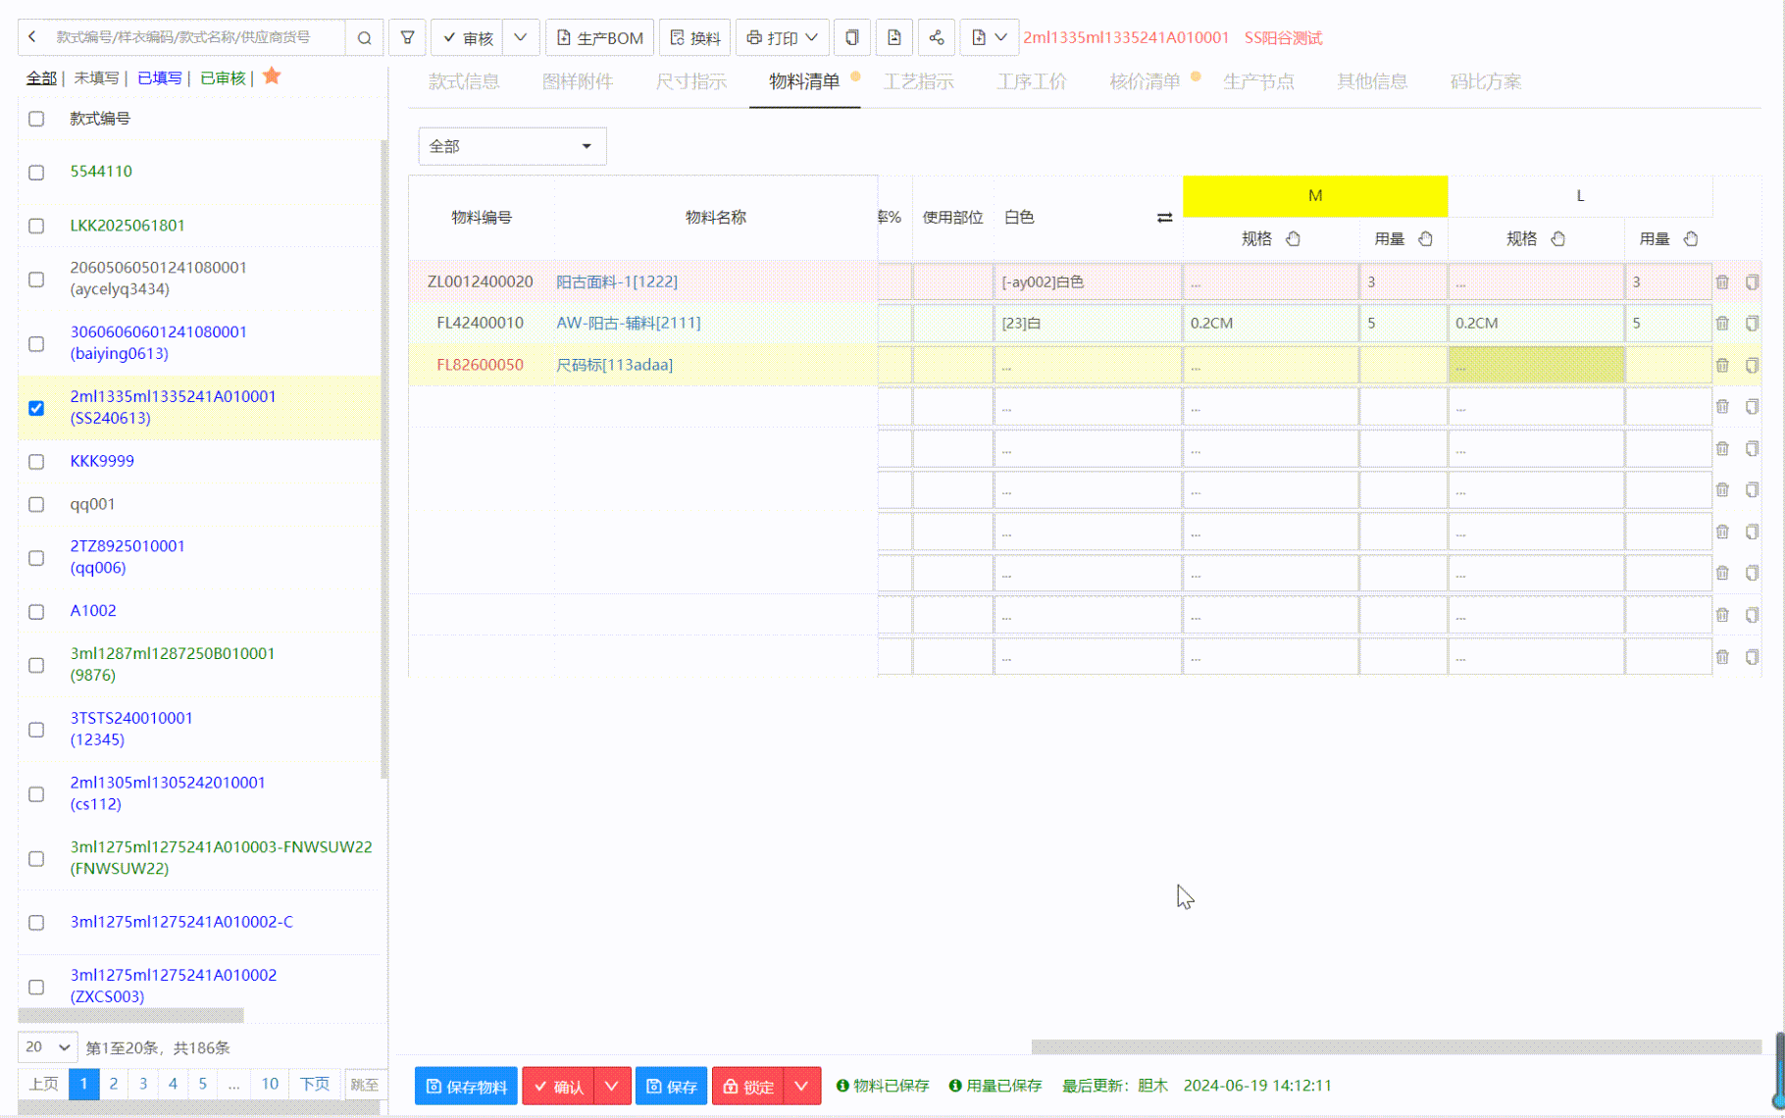The width and height of the screenshot is (1785, 1118).
Task: Switch to the 工艺指示 tab
Action: (918, 81)
